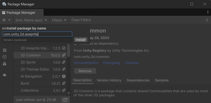Viewport: 211px width, 103px height.
Task: Maximize the Package Manager window
Action: (192, 4)
